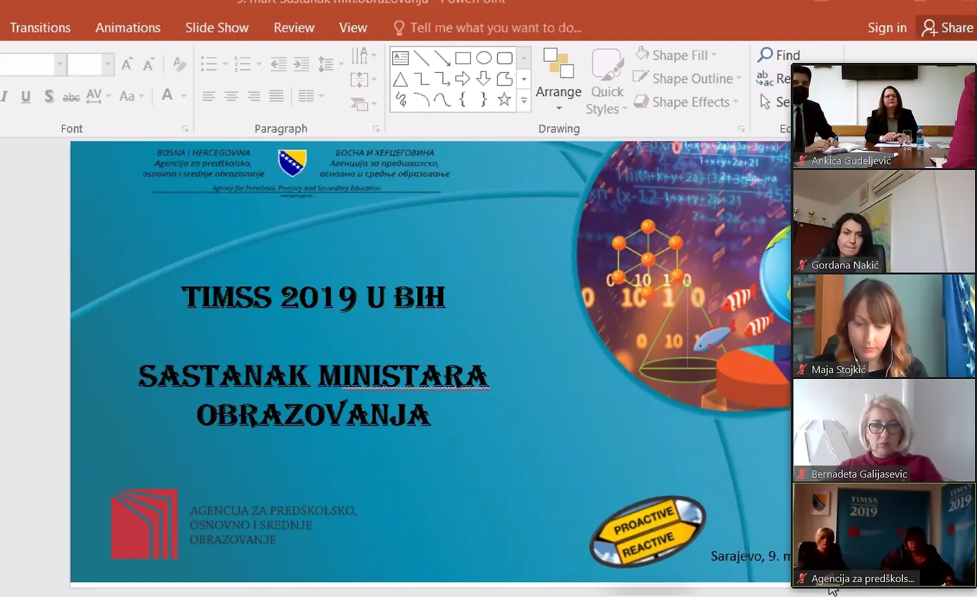Viewport: 977px width, 597px height.
Task: Click the Clear All Formatting eraser icon
Action: pyautogui.click(x=180, y=64)
